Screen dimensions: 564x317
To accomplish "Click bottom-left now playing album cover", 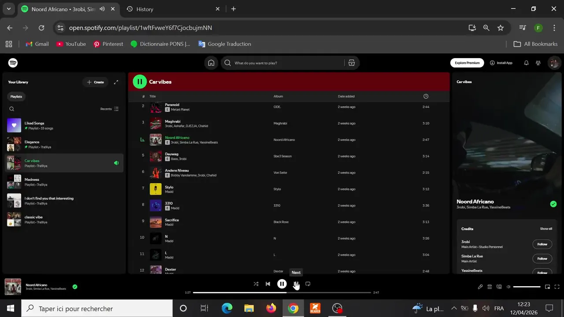I will (x=13, y=287).
